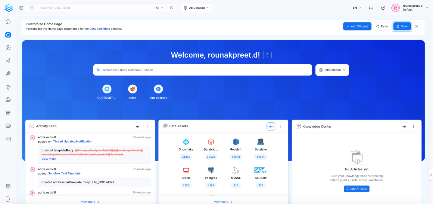Viewport: 433px width, 204px height.
Task: Open Activity Feed widget three-dot menu
Action: click(147, 126)
